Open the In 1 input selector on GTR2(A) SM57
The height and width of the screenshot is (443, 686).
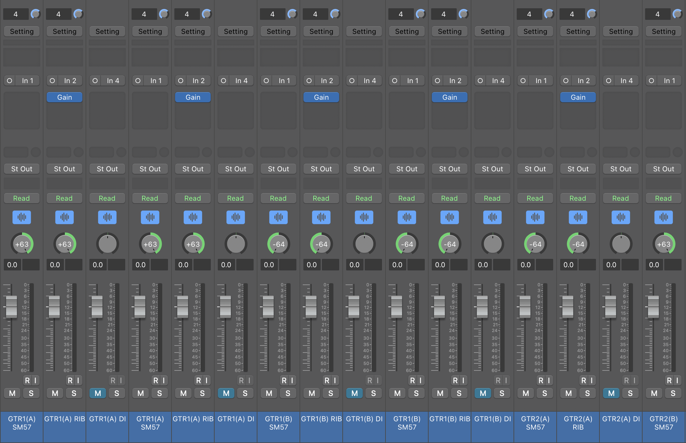click(x=541, y=81)
